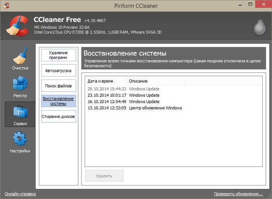Click Windows Update description for 29.10.2014
The height and width of the screenshot is (199, 272).
click(144, 89)
